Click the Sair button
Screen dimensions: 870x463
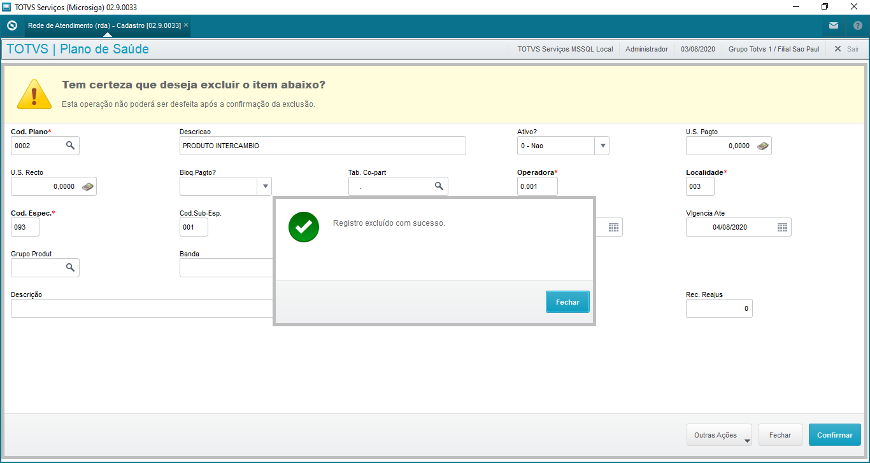(x=846, y=49)
